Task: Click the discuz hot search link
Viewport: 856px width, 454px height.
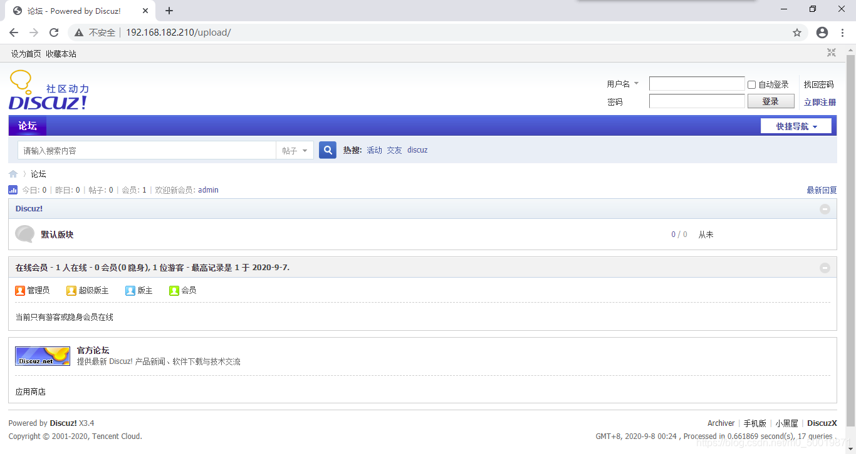Action: [417, 150]
